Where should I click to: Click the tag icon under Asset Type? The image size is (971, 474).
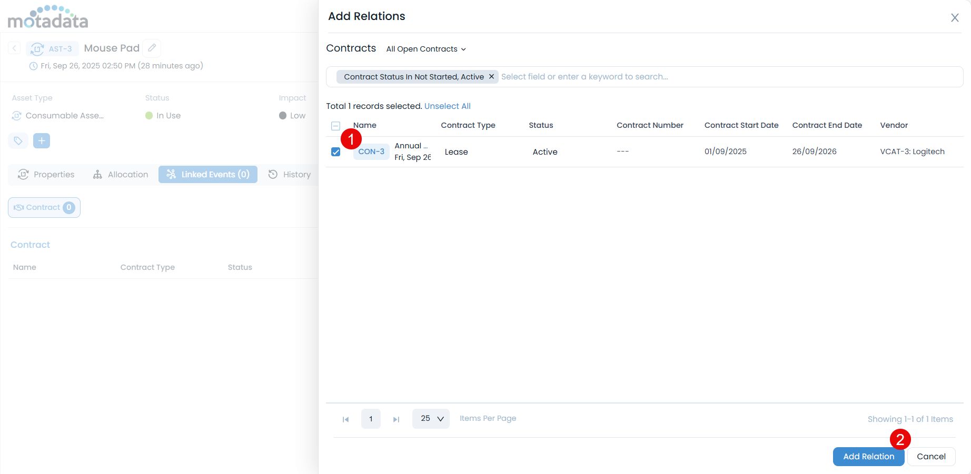[18, 140]
